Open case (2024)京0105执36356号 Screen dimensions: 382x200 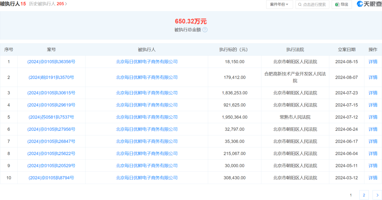pyautogui.click(x=51, y=62)
